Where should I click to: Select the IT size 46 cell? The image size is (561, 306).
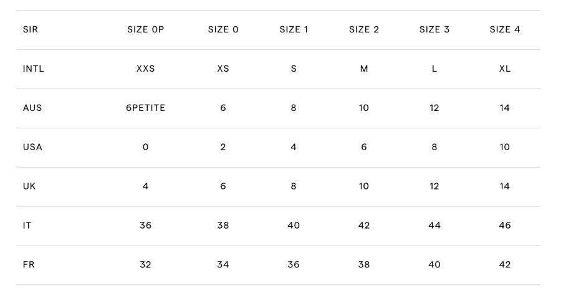click(x=505, y=226)
